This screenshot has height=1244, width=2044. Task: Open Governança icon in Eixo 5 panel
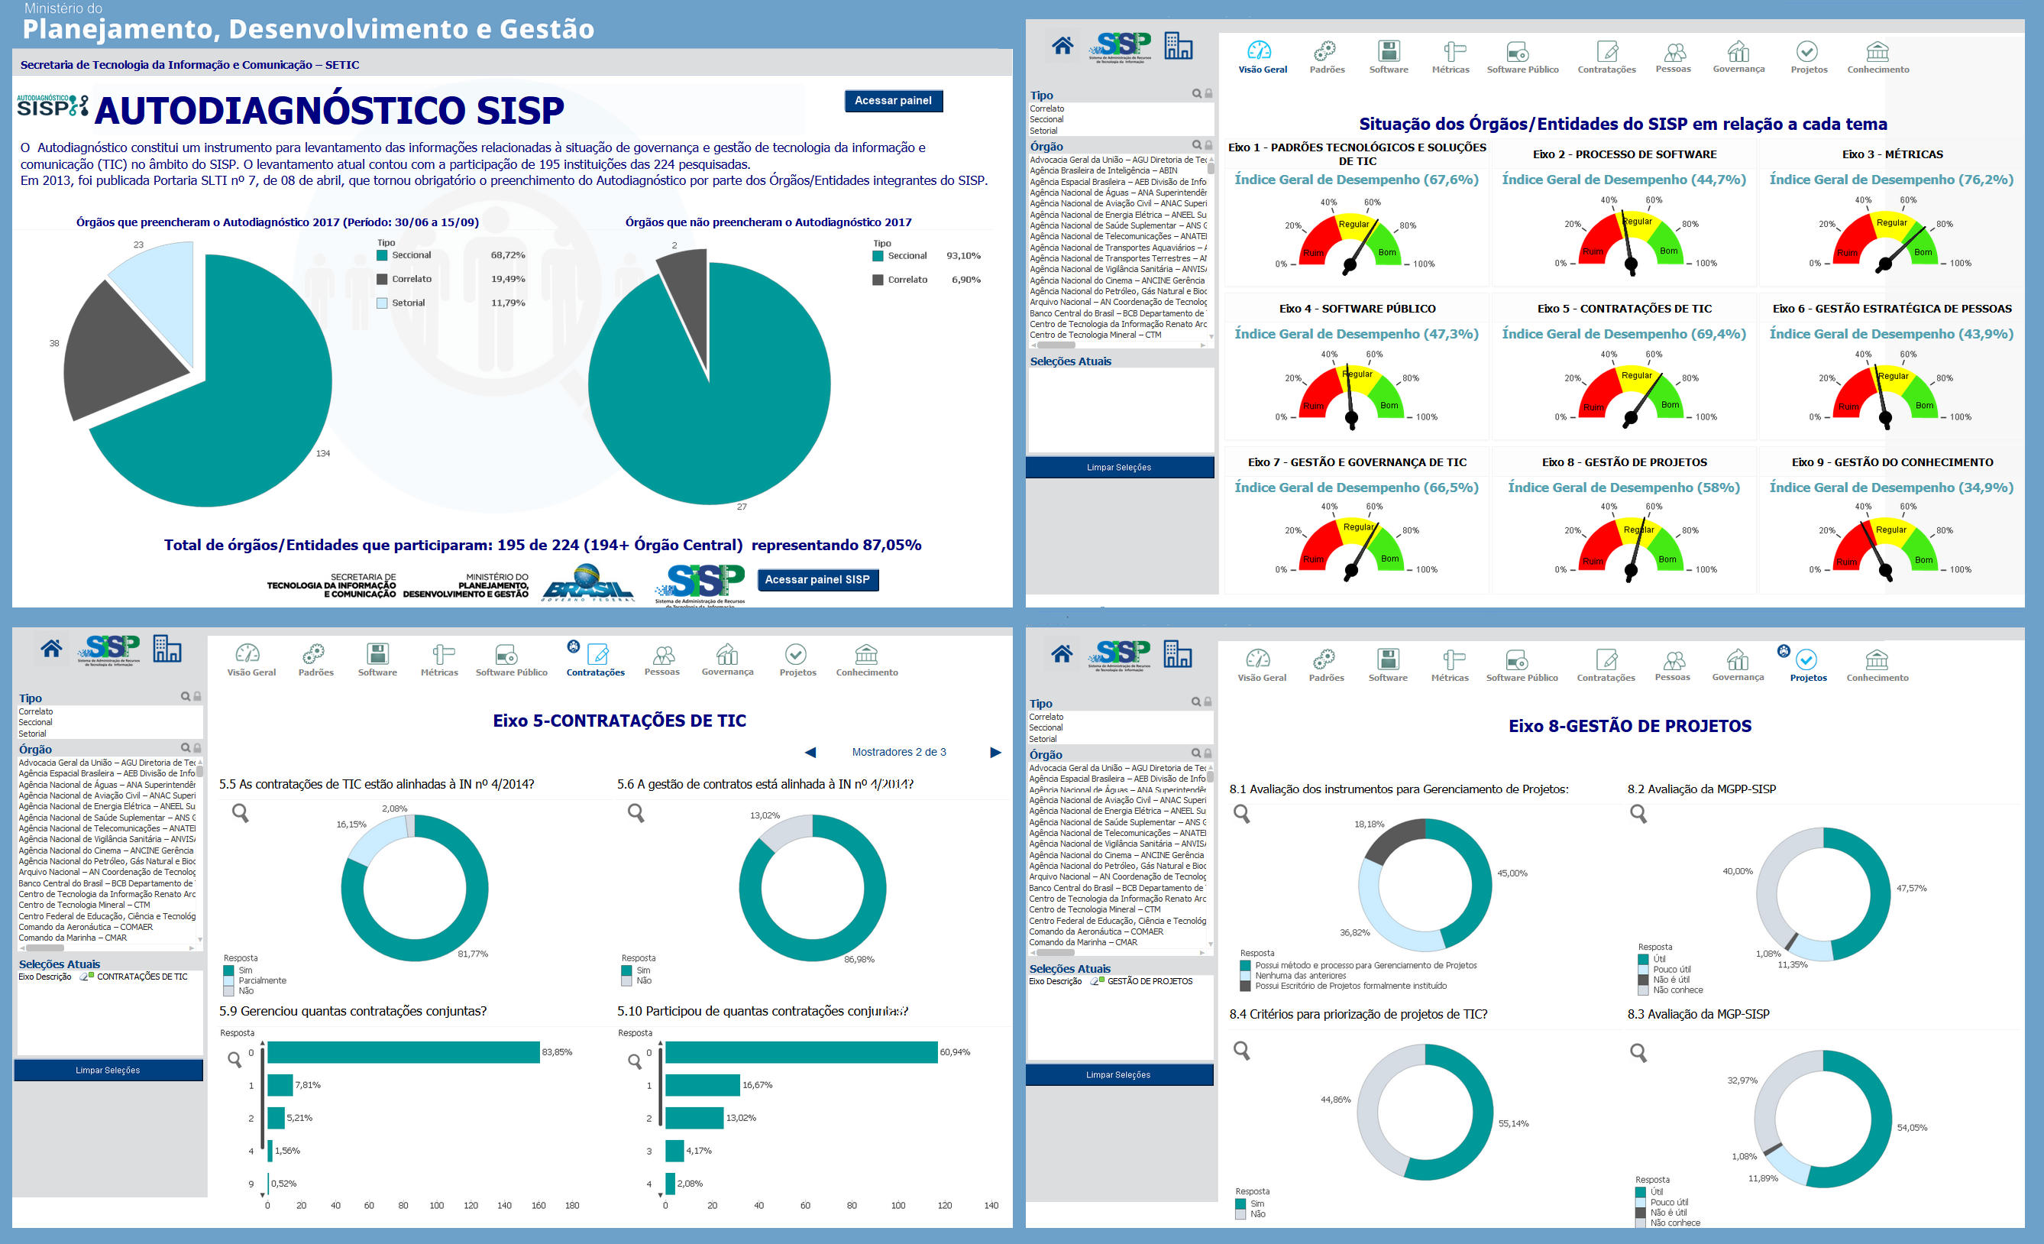(x=726, y=653)
